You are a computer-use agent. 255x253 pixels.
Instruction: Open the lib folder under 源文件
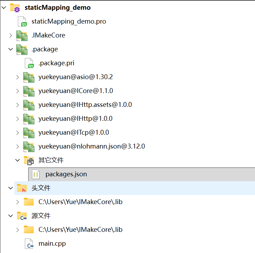(80, 230)
